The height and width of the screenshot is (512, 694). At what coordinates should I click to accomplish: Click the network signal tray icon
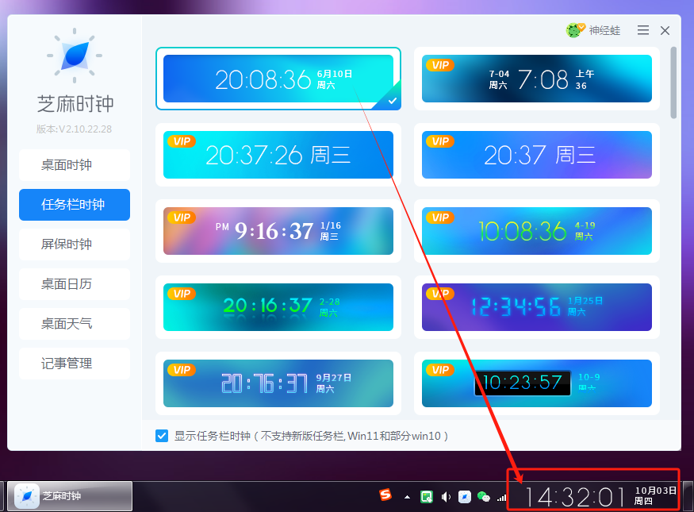501,497
